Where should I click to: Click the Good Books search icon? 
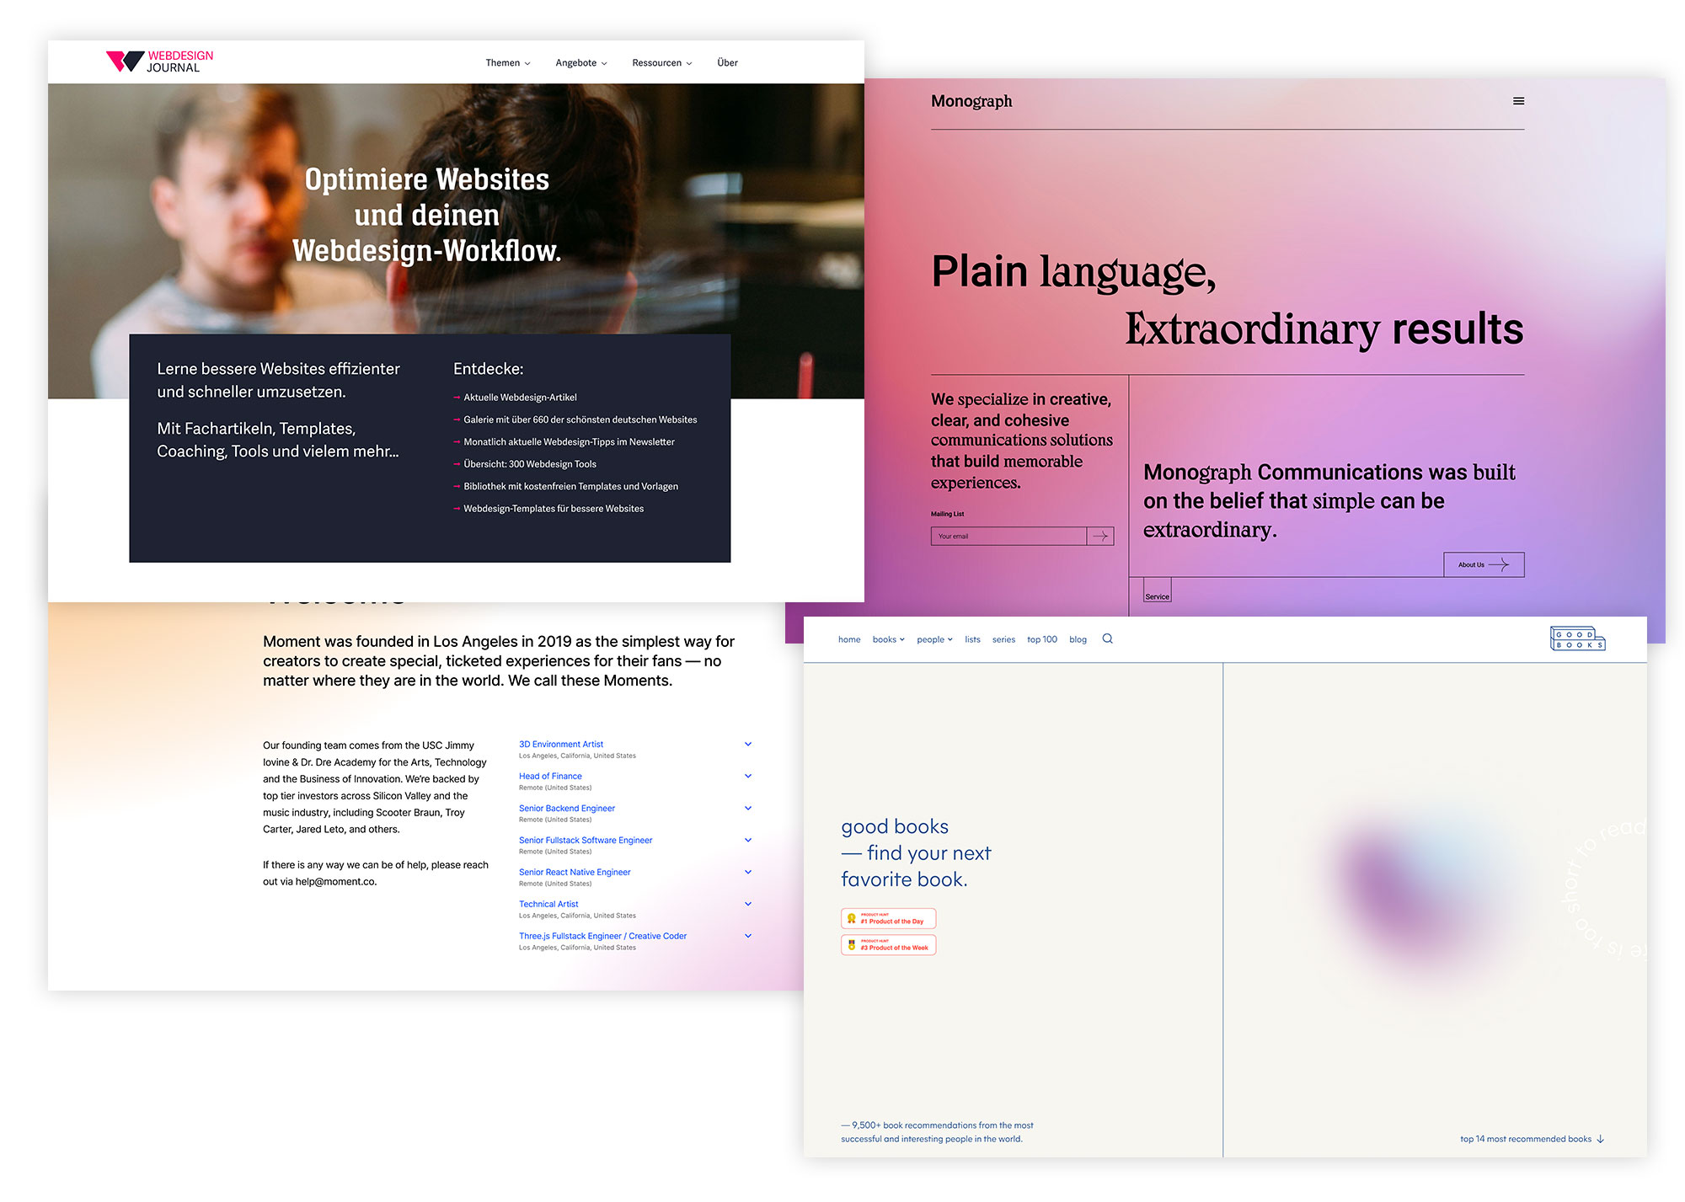pyautogui.click(x=1109, y=638)
